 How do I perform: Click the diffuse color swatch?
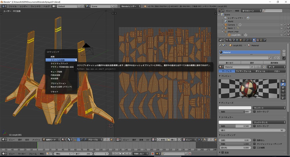coord(235,108)
